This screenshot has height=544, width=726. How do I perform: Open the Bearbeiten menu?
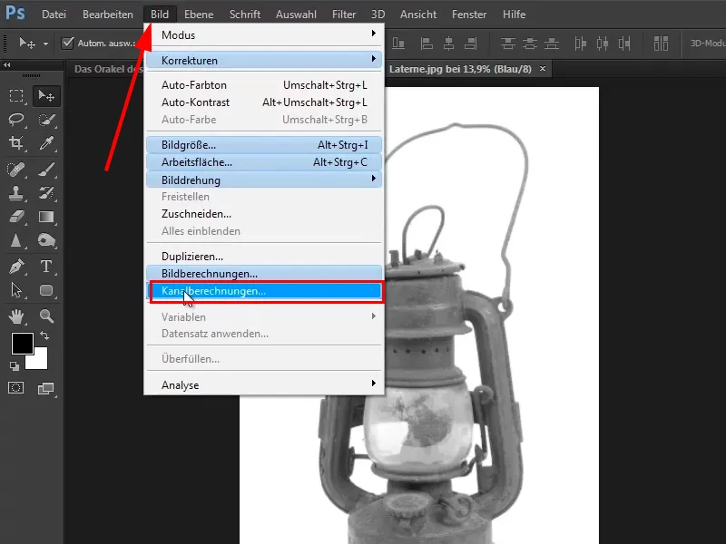click(x=107, y=15)
